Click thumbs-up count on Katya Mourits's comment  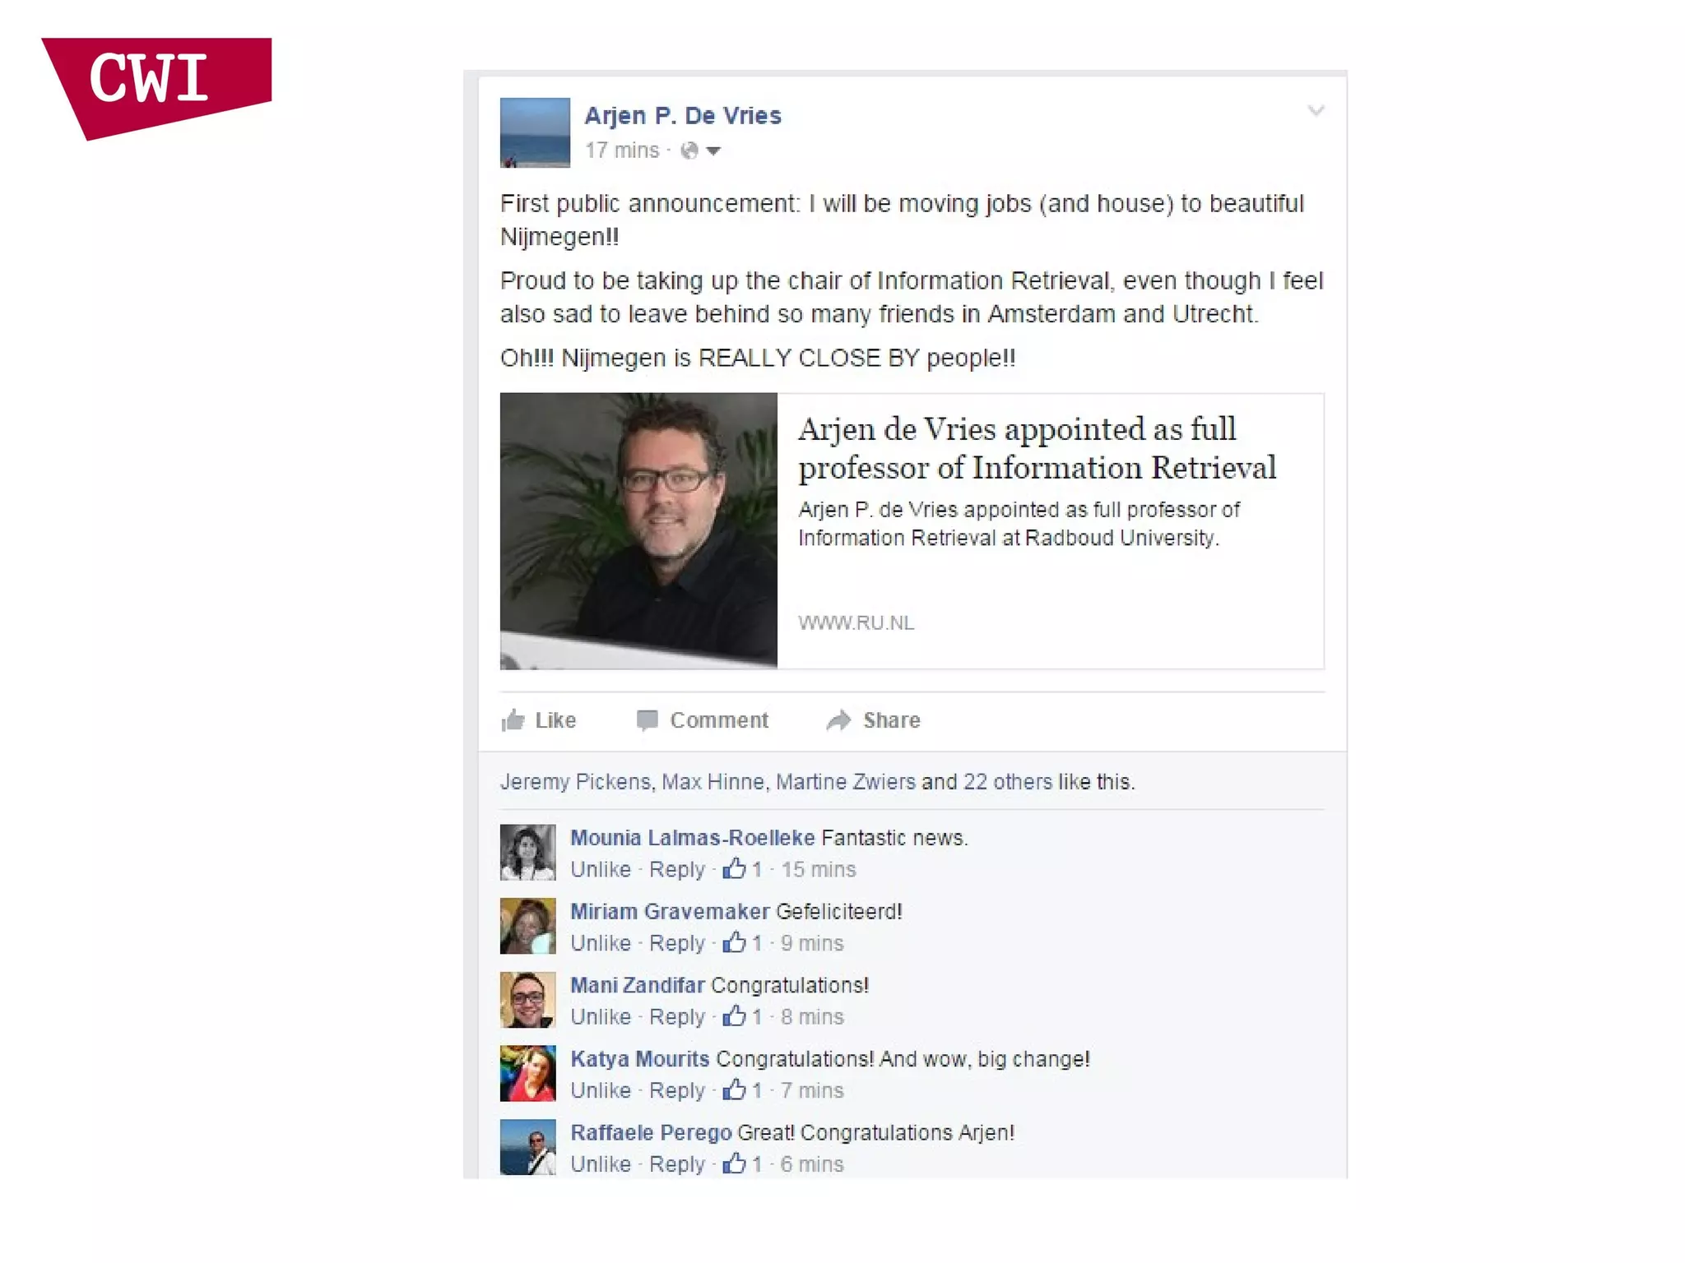click(742, 1090)
